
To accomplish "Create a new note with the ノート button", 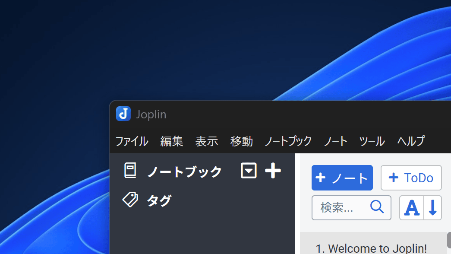I will 342,178.
